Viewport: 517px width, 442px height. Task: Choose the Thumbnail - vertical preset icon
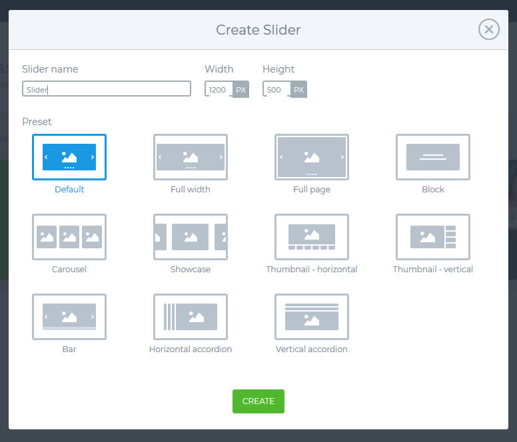click(433, 237)
